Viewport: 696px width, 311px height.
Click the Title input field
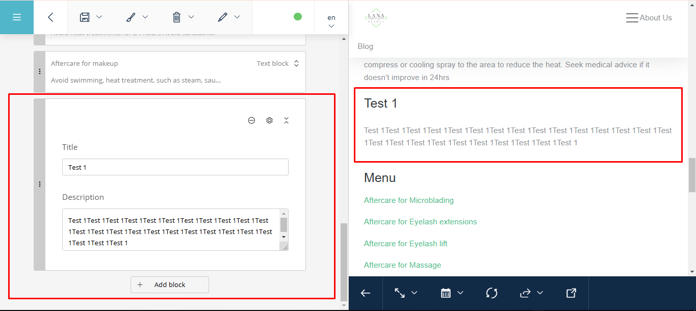(175, 167)
